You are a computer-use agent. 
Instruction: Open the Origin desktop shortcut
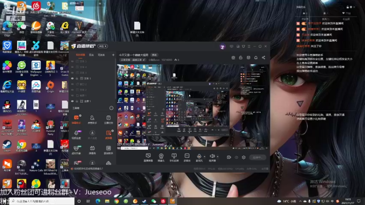[x=50, y=87]
